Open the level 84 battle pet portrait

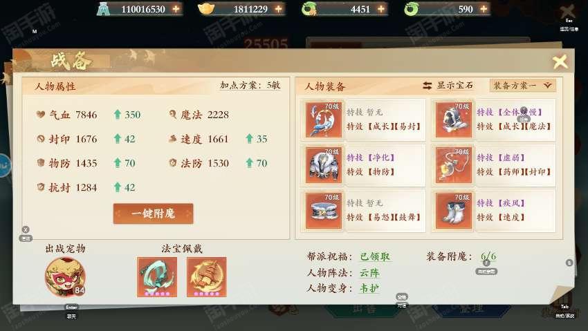tap(65, 277)
